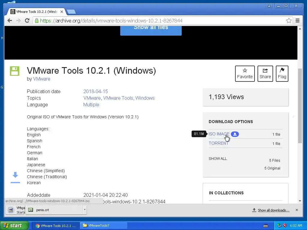This screenshot has width=307, height=230.
Task: Add item to favorites with Favorite button
Action: click(x=245, y=74)
